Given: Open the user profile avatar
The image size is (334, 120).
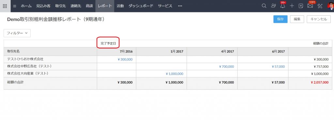Looking at the screenshot, I should click(x=330, y=6).
